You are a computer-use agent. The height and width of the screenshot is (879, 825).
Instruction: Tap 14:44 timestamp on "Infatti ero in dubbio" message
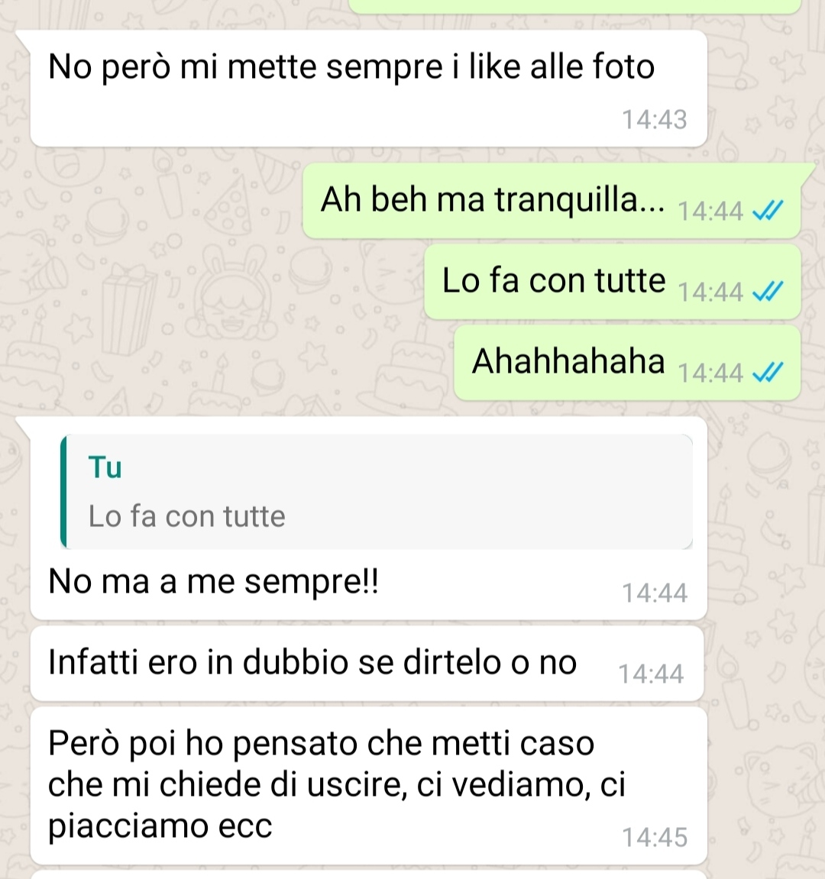click(x=651, y=674)
